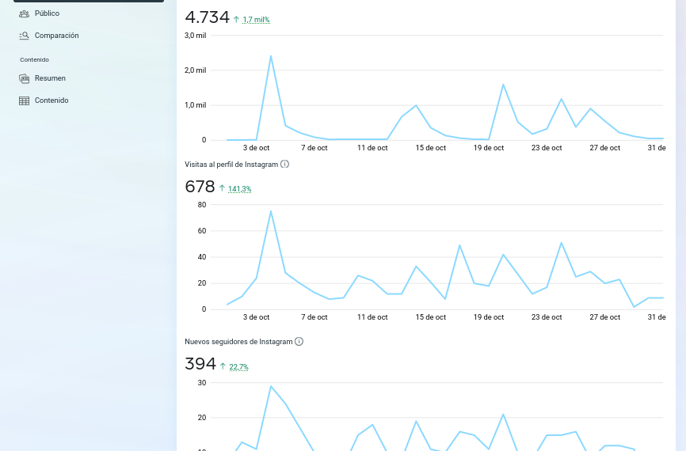Click the 2,0 mil axis label

tap(195, 70)
